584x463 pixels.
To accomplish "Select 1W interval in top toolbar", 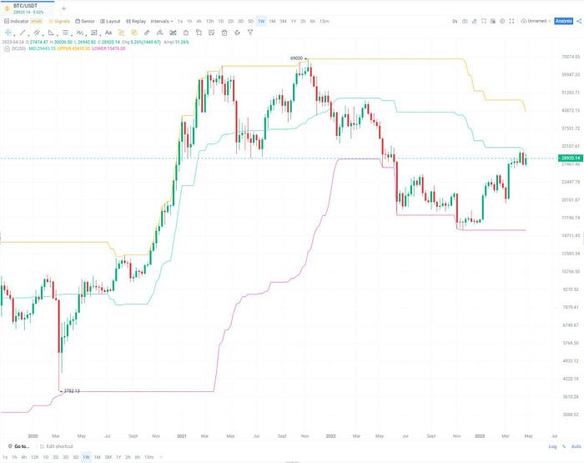I will pos(261,21).
